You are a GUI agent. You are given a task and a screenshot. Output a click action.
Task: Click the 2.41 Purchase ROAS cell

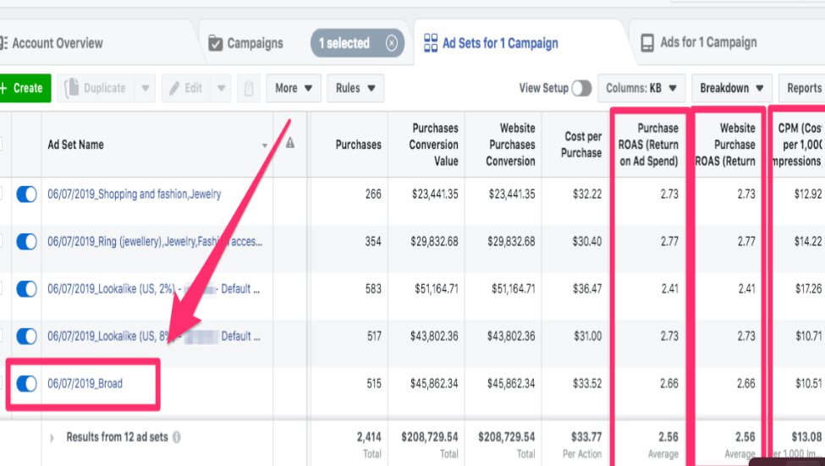[x=670, y=288]
